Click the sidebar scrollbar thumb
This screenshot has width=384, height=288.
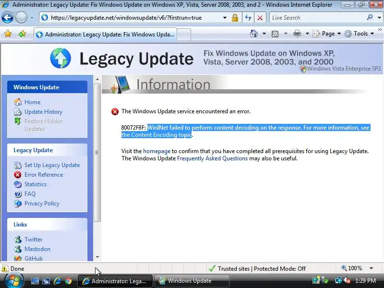tap(97, 153)
